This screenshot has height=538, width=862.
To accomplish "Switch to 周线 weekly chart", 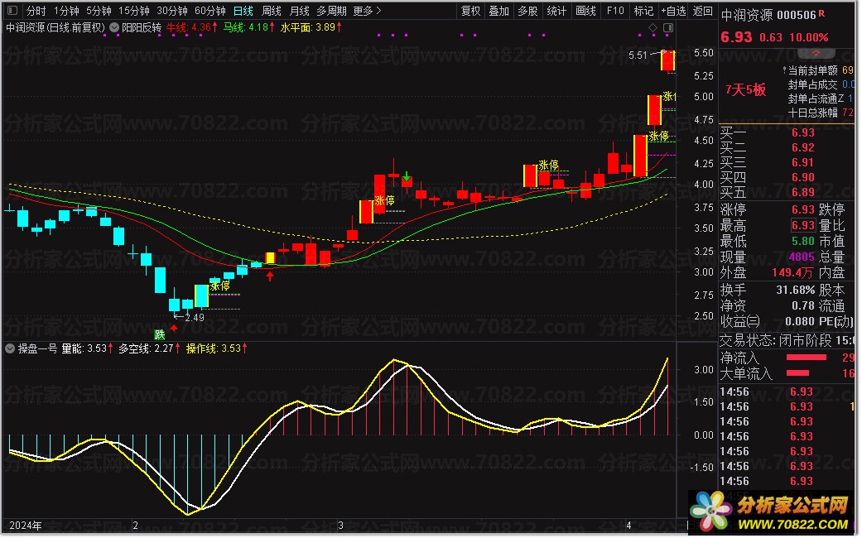I will click(x=272, y=11).
